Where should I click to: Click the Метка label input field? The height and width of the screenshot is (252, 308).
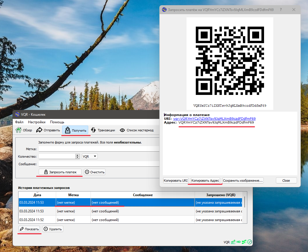coord(99,149)
